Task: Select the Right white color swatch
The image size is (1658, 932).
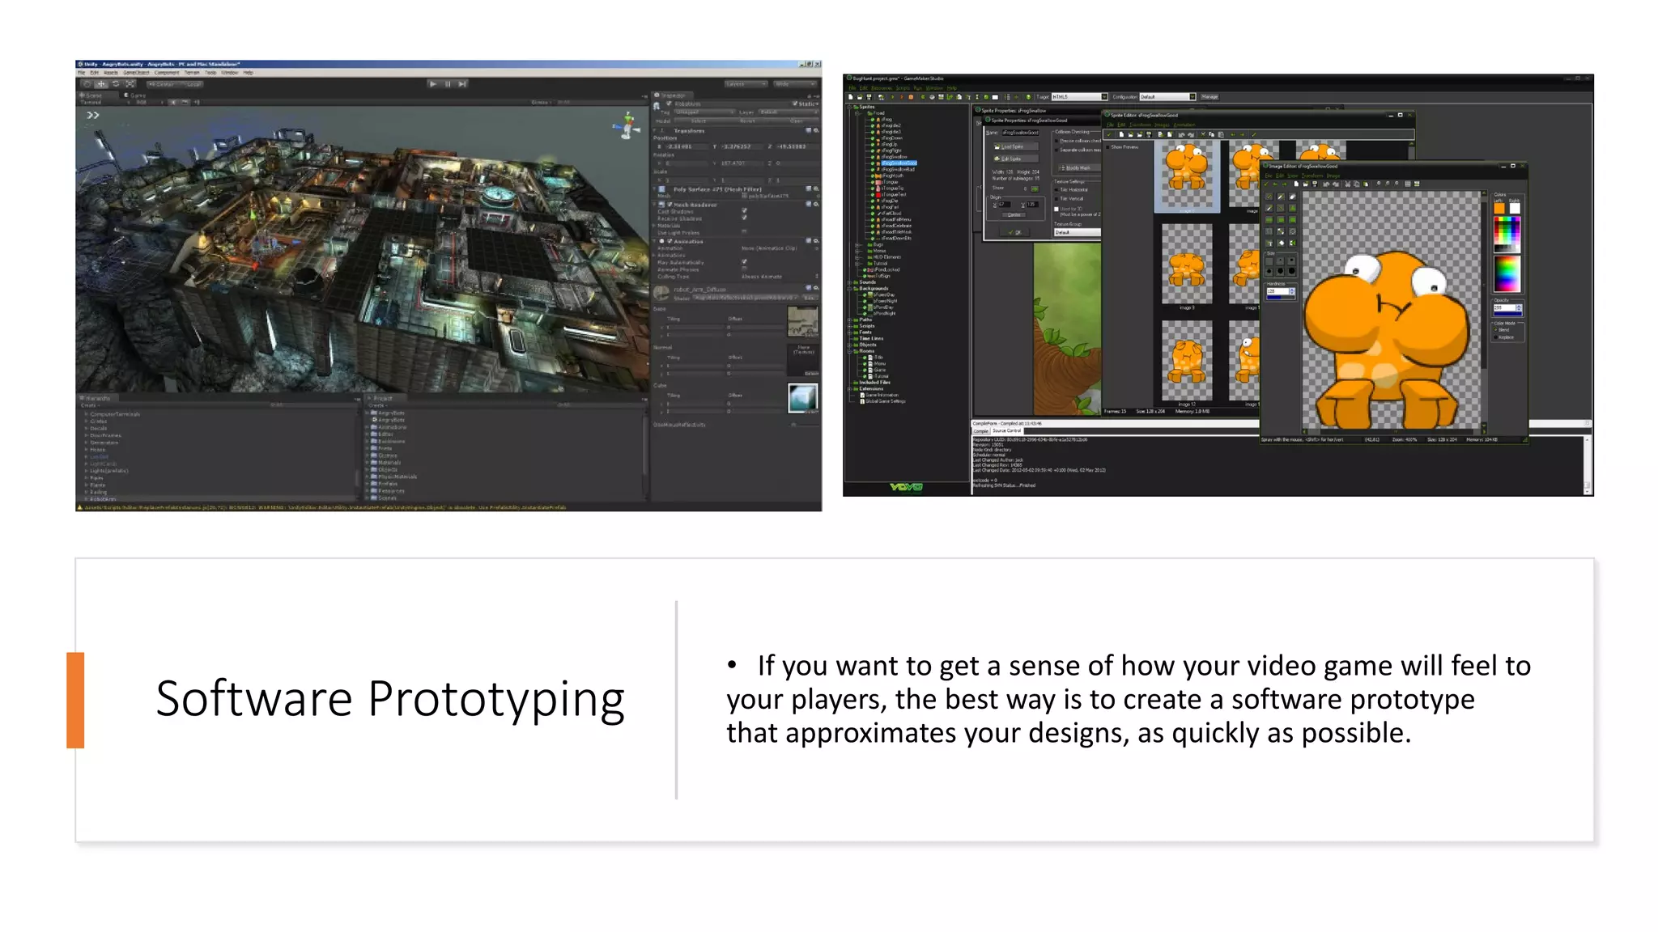Action: click(x=1515, y=208)
